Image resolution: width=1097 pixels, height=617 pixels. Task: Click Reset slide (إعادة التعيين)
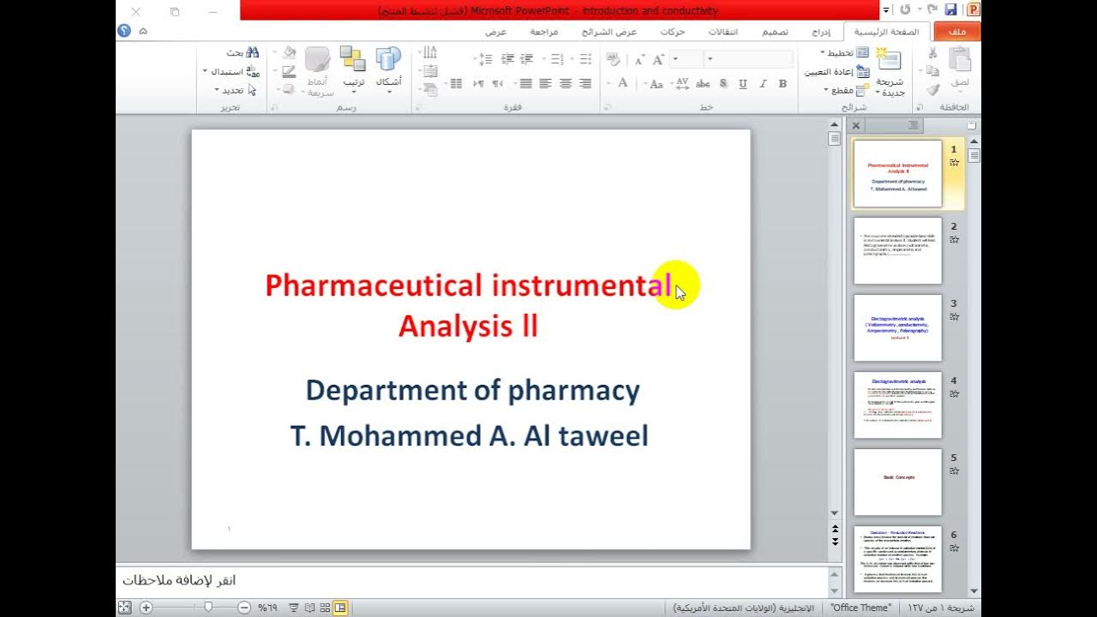(838, 72)
